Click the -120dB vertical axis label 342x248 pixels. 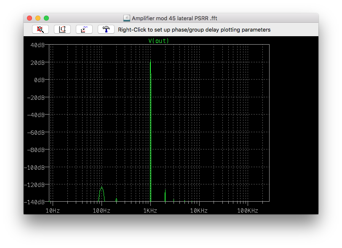tap(34, 185)
